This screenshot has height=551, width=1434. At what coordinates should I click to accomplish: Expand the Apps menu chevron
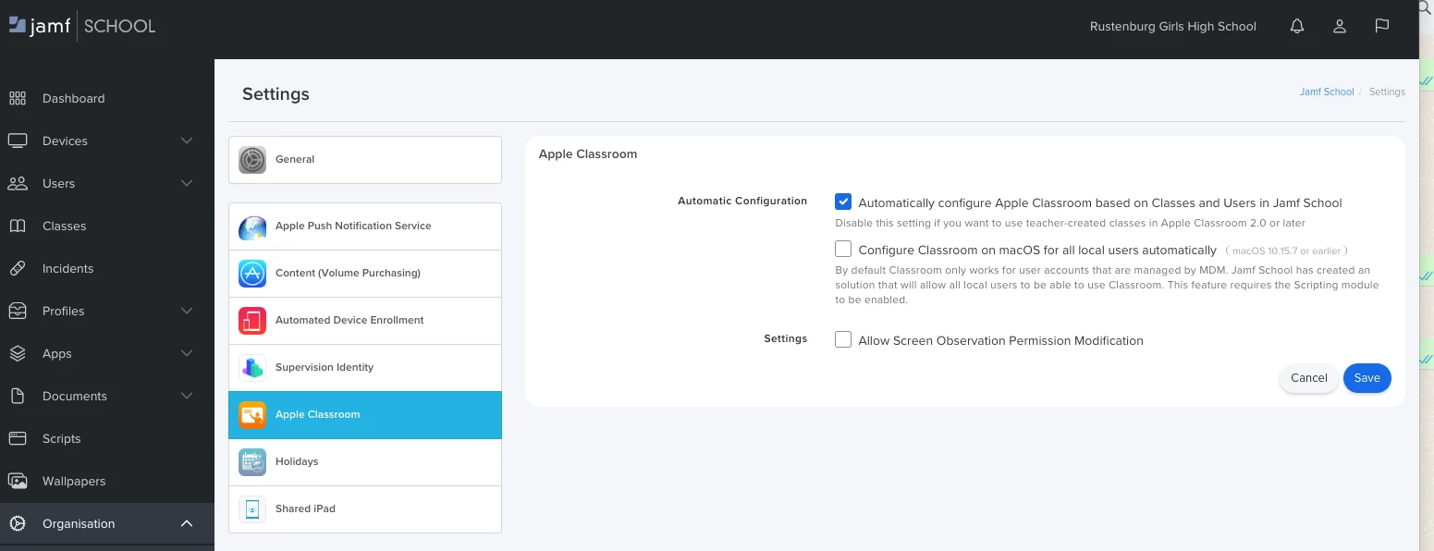tap(187, 353)
